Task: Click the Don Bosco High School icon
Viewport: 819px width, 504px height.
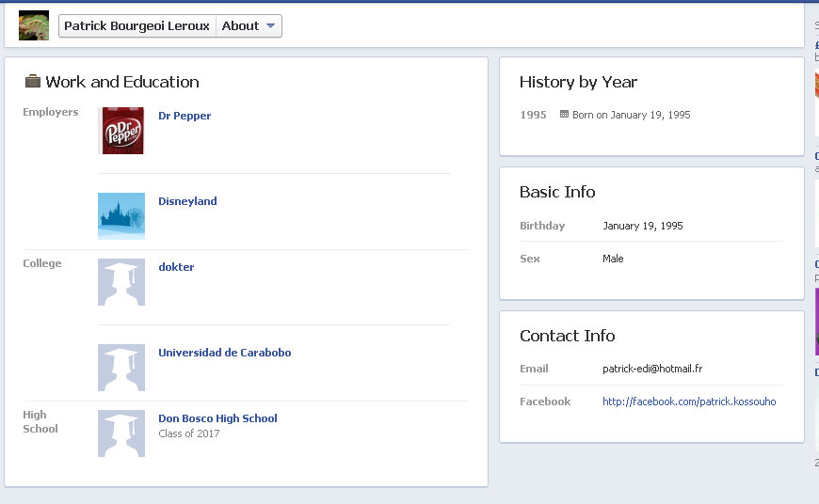Action: point(121,433)
